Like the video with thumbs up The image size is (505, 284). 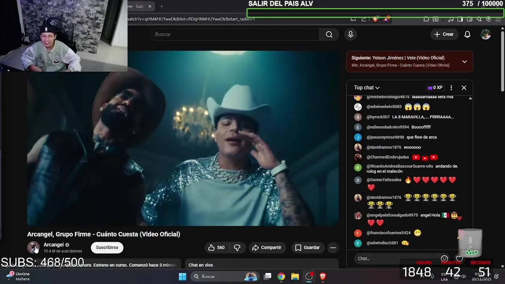pyautogui.click(x=216, y=247)
